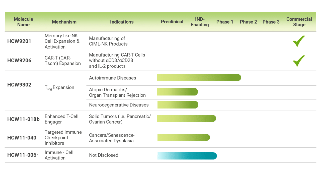Click the Treg Expansion mechanism text
The height and width of the screenshot is (180, 321).
(x=59, y=87)
